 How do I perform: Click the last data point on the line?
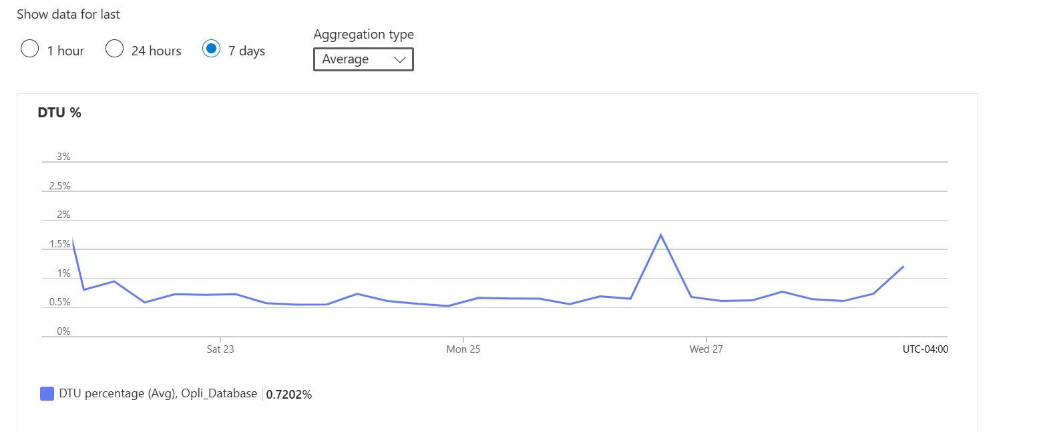pos(903,267)
